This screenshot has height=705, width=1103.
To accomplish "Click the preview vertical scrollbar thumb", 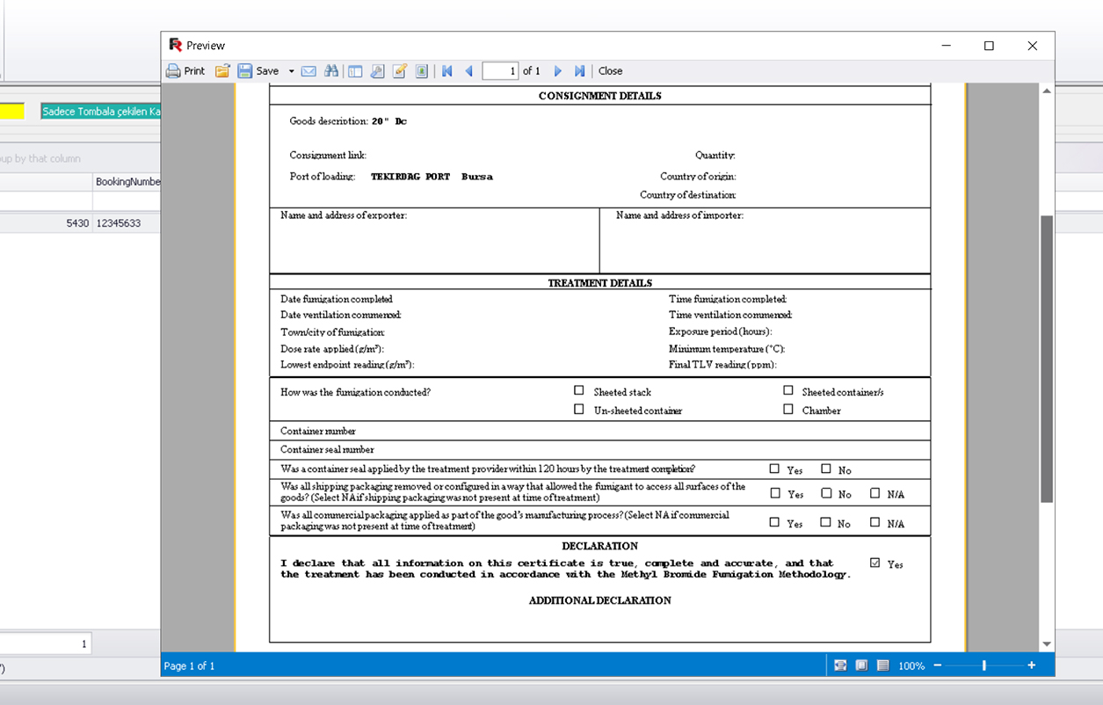I will click(x=1046, y=359).
